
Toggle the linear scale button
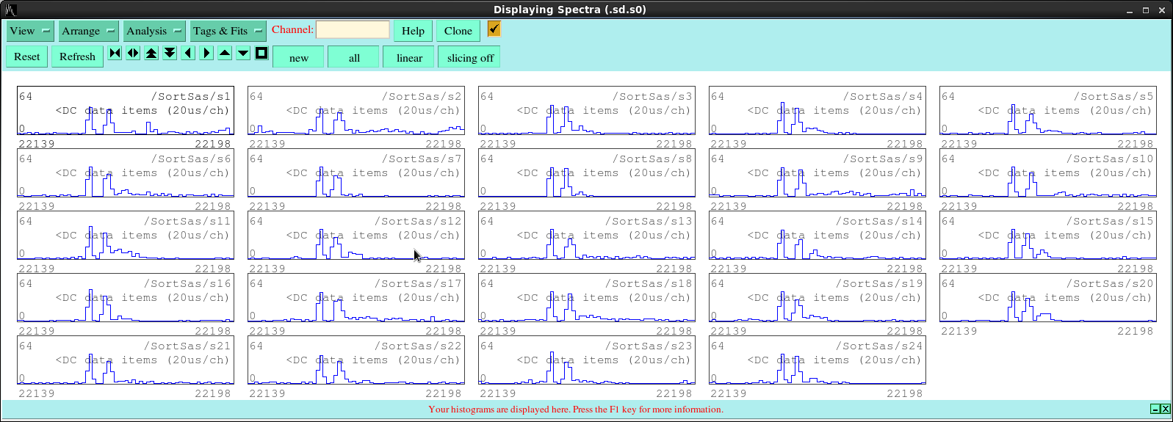point(409,57)
